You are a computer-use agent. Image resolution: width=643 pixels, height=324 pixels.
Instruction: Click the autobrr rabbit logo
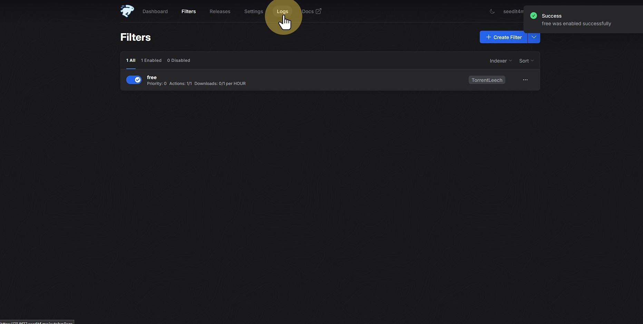(127, 11)
